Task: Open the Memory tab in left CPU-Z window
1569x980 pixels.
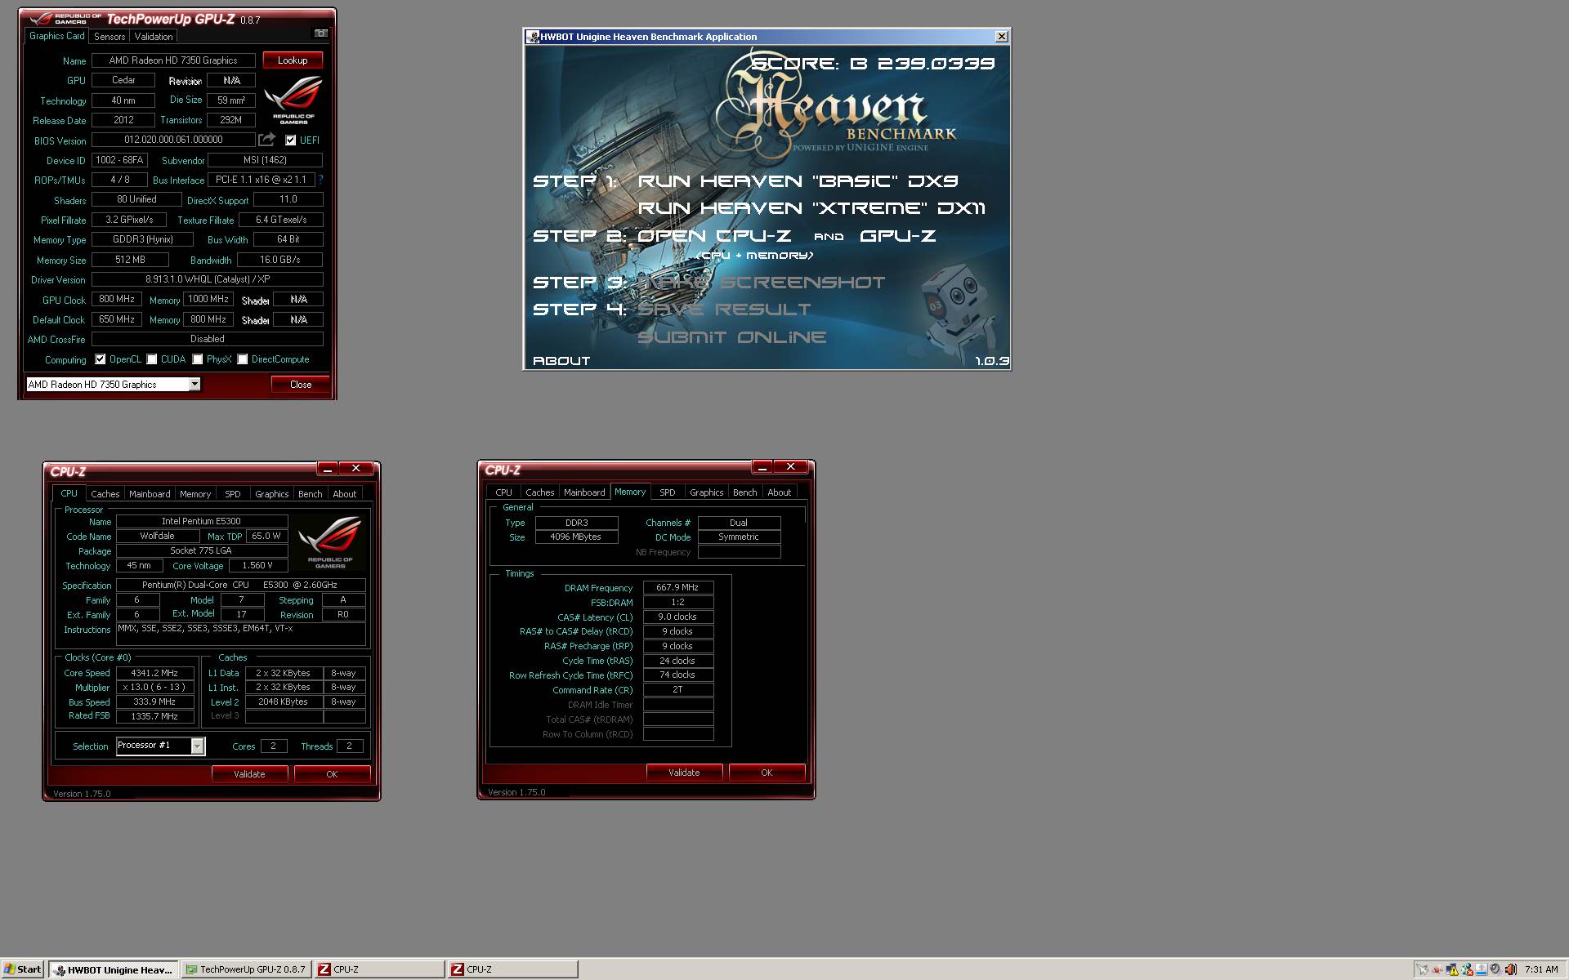Action: click(x=195, y=494)
